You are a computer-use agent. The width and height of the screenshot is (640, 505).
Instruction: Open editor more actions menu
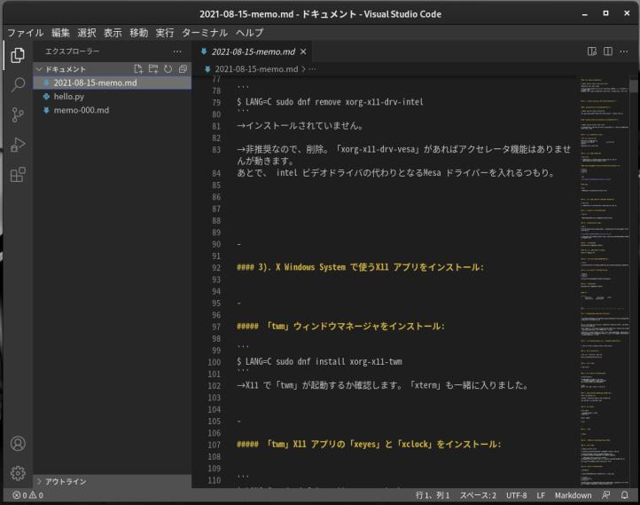click(624, 51)
